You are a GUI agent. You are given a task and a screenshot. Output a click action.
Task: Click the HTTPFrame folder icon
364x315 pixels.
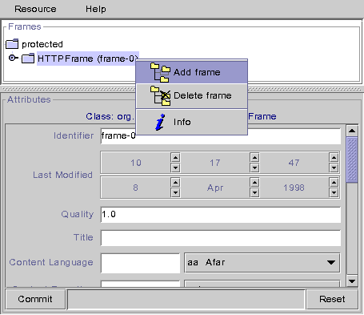[28, 59]
